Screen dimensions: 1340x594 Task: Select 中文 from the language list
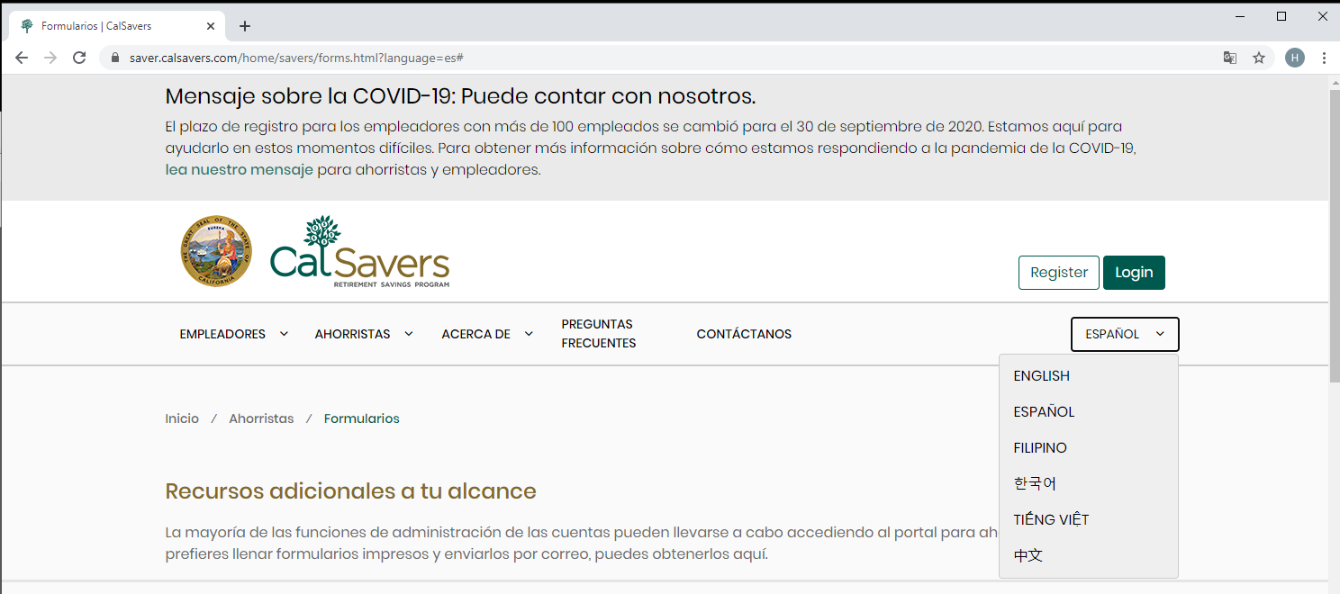point(1089,556)
